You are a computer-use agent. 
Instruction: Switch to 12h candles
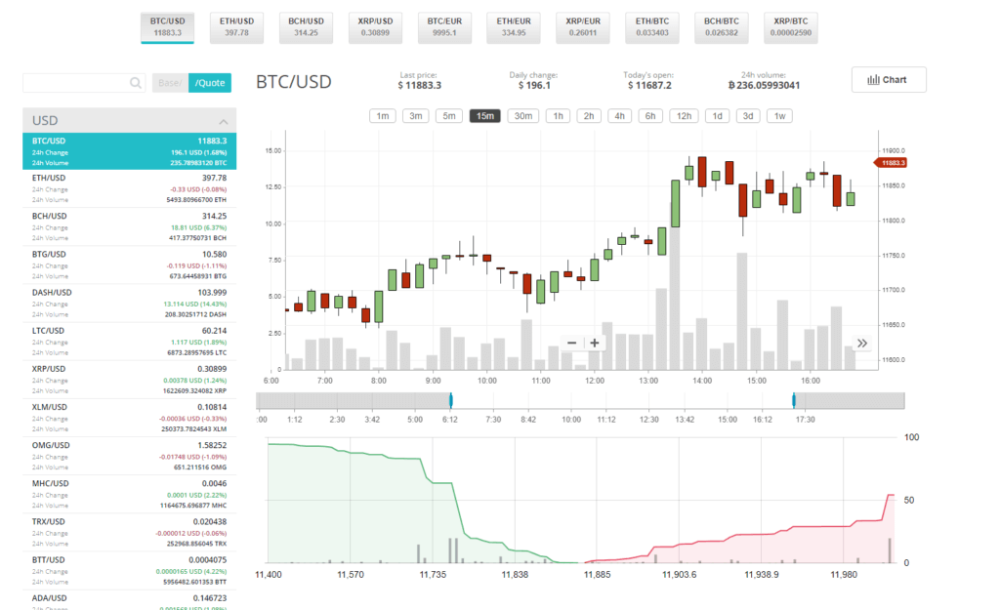(684, 116)
